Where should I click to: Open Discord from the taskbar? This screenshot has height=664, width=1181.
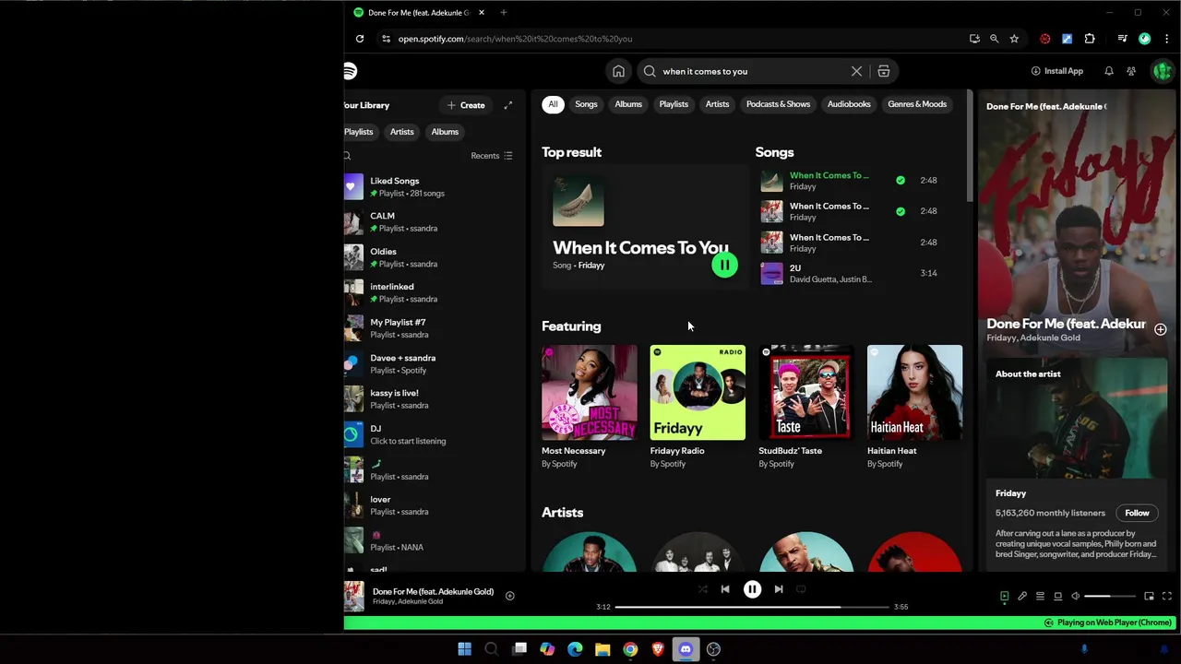(686, 649)
